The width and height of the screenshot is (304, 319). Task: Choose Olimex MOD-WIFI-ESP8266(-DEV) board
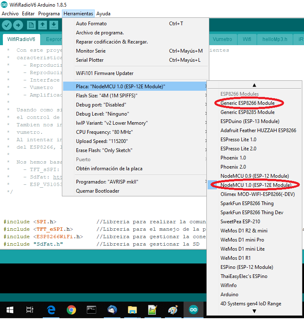tap(254, 194)
